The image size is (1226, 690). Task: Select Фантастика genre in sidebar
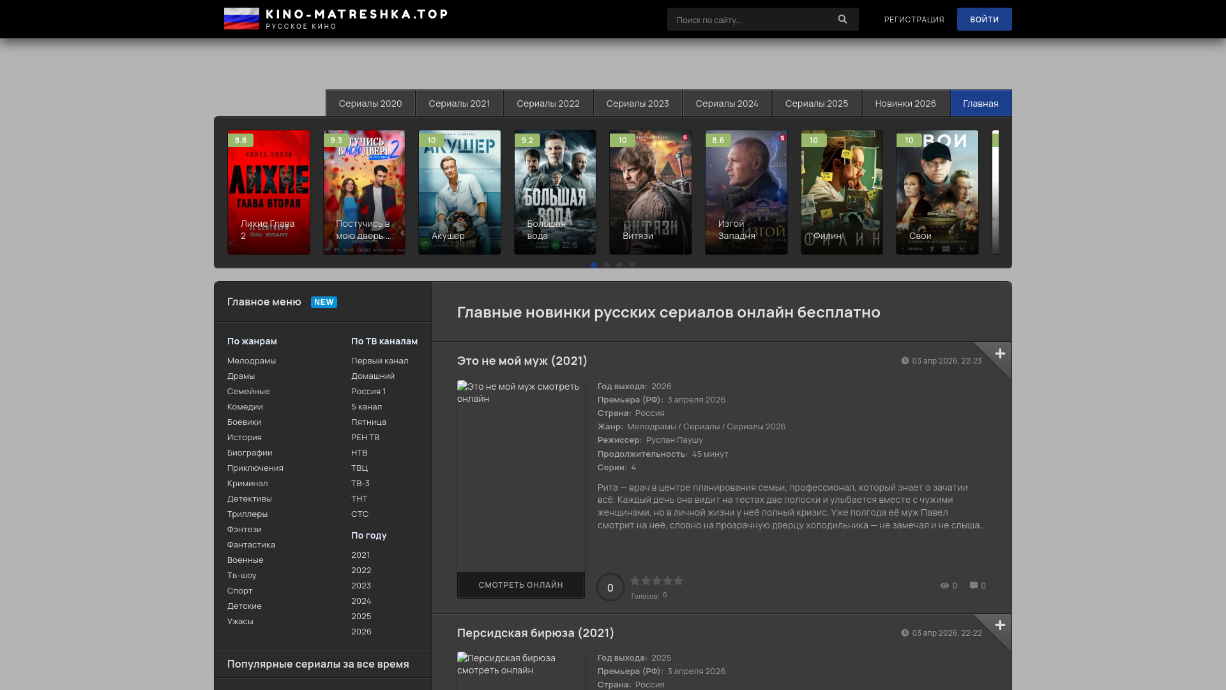tap(251, 544)
